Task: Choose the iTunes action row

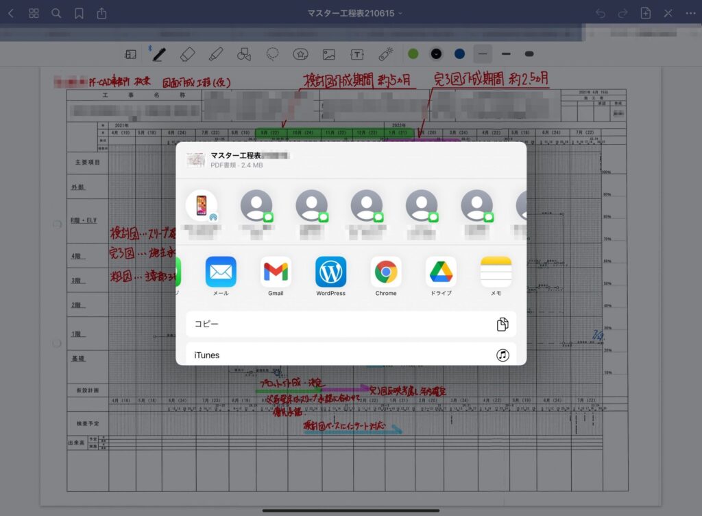Action: coord(350,355)
